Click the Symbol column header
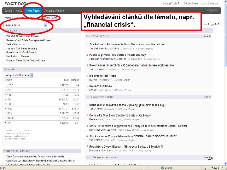The height and width of the screenshot is (170, 227). (9, 80)
